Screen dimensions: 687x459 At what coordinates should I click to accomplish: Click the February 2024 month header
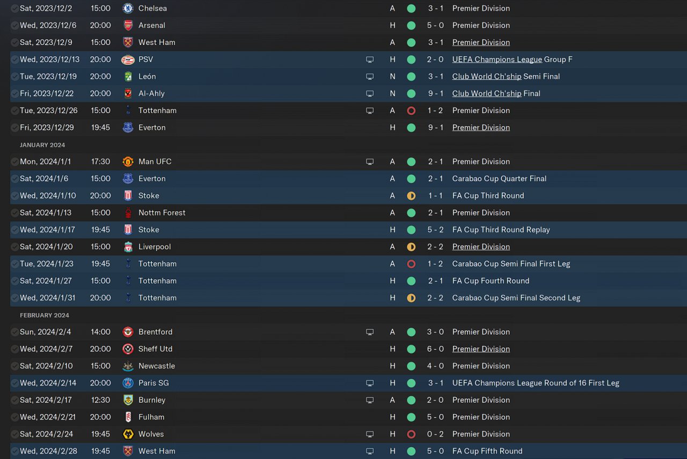[x=45, y=315]
